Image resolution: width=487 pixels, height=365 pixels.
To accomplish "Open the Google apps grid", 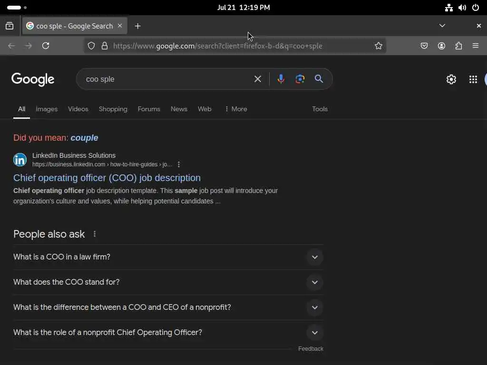I will pyautogui.click(x=473, y=79).
